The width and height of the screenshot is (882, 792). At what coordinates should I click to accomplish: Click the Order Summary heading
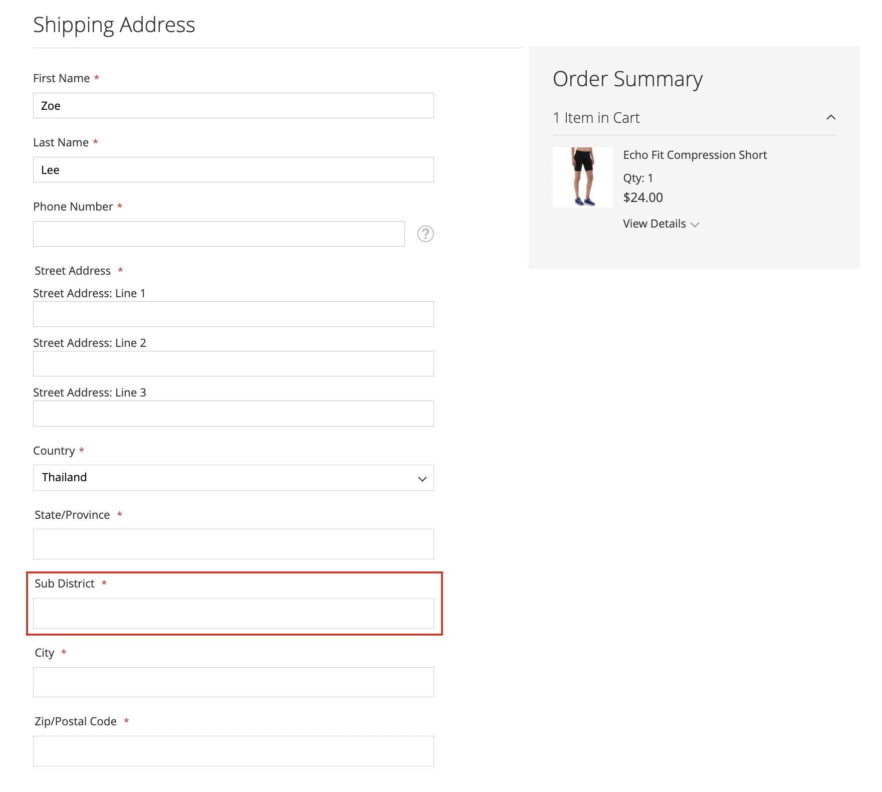(627, 79)
